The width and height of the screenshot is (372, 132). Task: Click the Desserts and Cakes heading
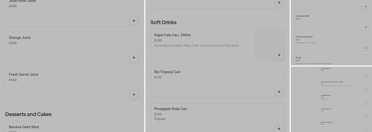coord(28,114)
